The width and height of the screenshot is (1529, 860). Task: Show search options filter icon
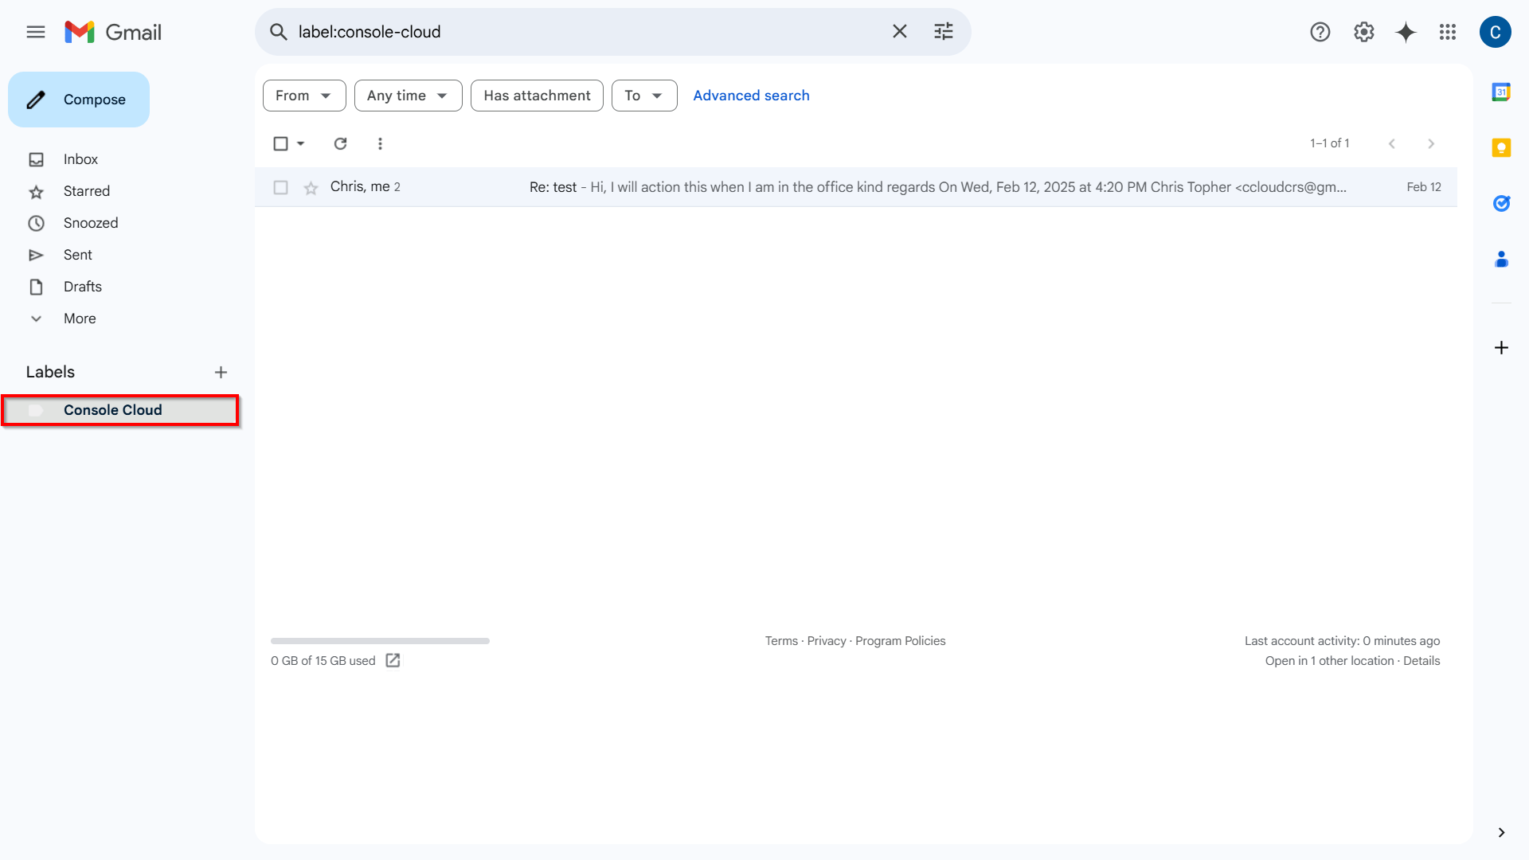[x=943, y=32]
